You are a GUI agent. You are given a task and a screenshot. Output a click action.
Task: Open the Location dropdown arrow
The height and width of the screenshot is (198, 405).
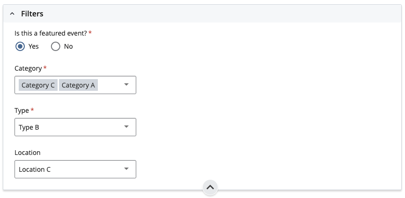click(x=126, y=169)
